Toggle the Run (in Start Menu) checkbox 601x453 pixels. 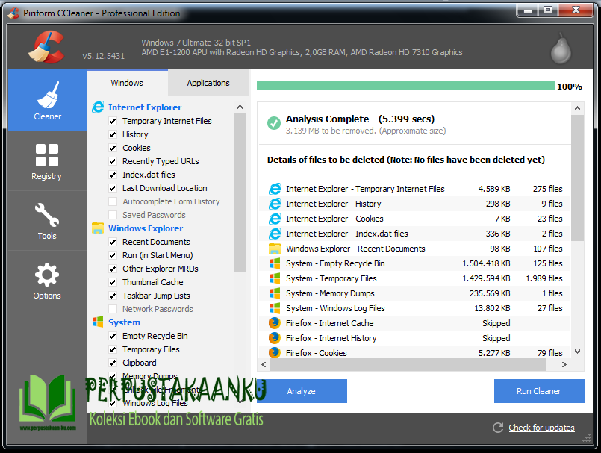tap(113, 256)
